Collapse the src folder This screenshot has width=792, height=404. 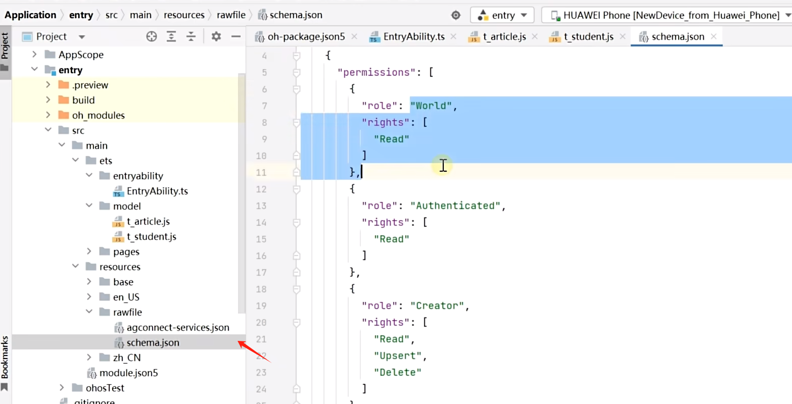(x=48, y=130)
